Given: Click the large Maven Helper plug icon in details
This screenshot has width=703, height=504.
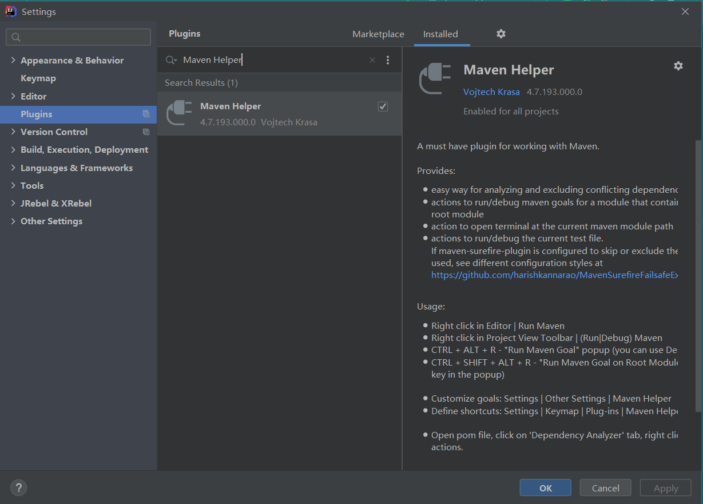Looking at the screenshot, I should [436, 79].
